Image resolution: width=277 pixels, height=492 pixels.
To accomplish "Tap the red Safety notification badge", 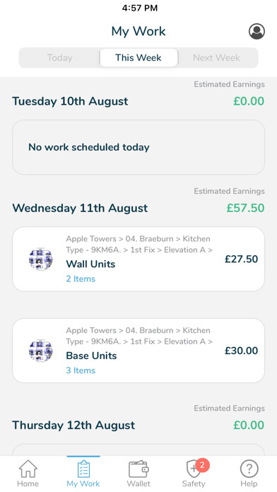I will tap(202, 465).
